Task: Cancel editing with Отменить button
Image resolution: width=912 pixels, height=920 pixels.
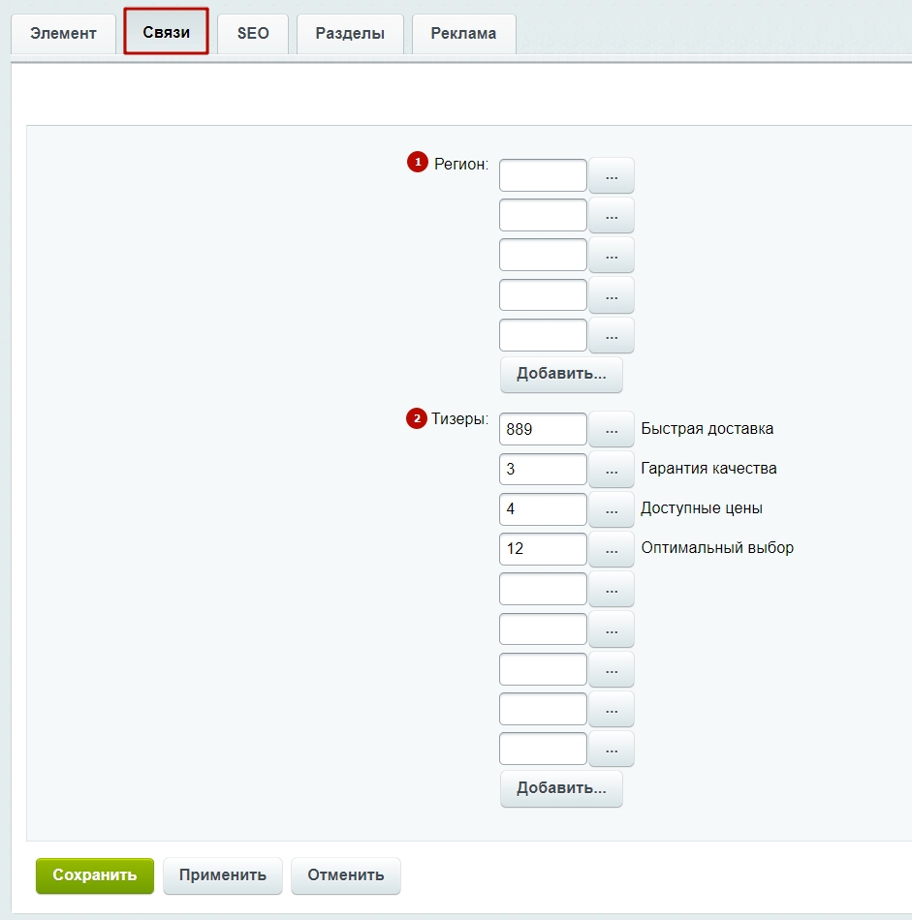Action: (x=346, y=876)
